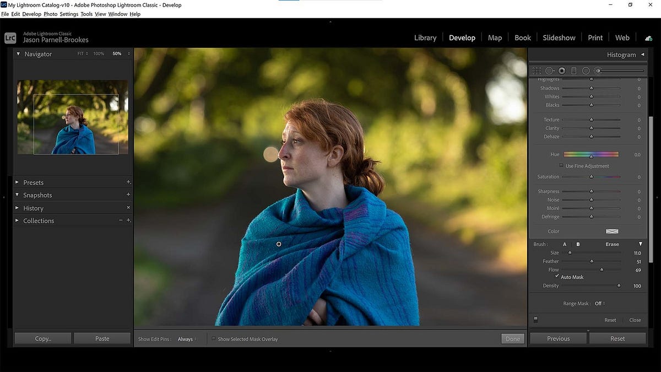The width and height of the screenshot is (661, 372).
Task: Enable Show Selected Mask Overlay
Action: pyautogui.click(x=213, y=339)
